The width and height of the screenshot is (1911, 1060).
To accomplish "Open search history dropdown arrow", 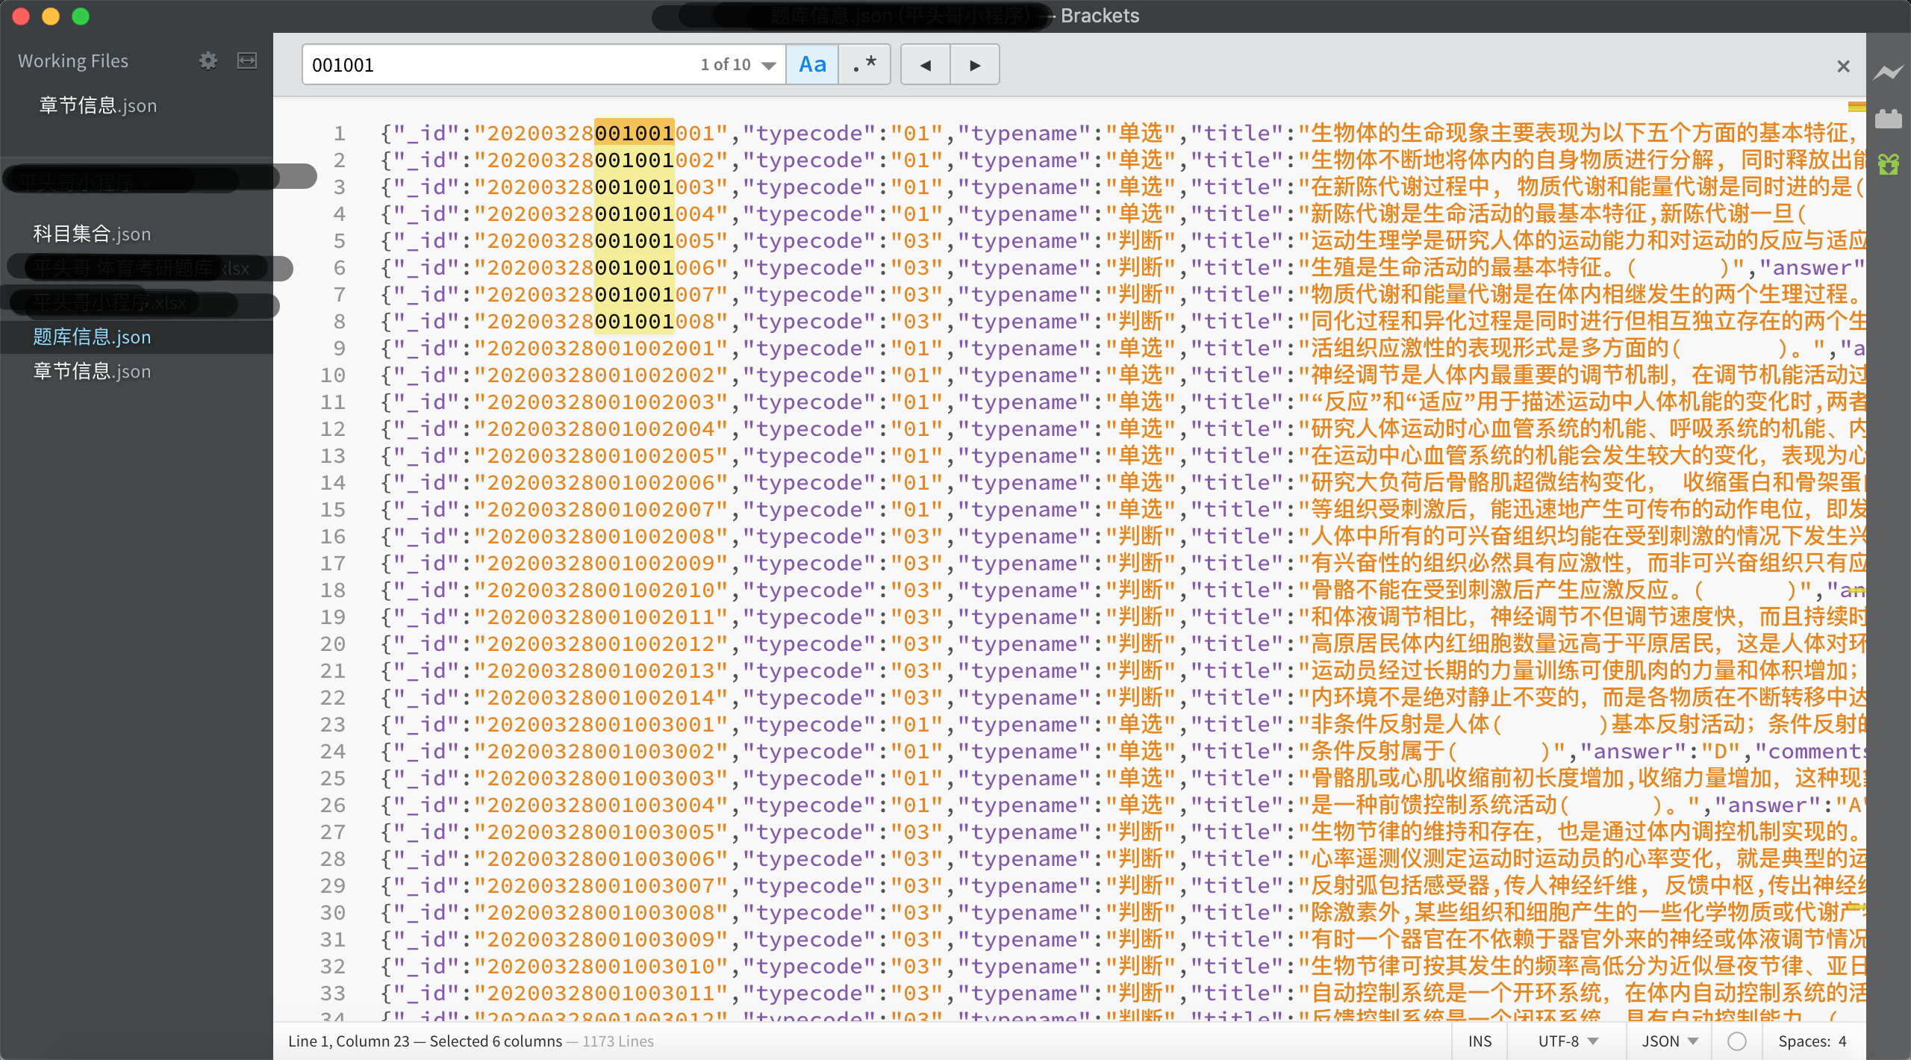I will click(x=769, y=66).
